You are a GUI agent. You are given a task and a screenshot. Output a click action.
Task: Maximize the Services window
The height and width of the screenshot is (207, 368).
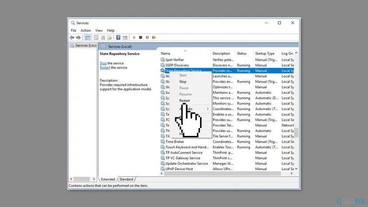pos(279,23)
